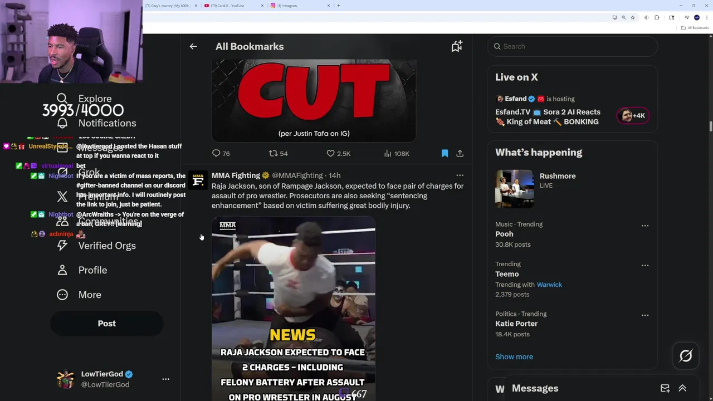Open a new browser tab
Viewport: 713px width, 401px height.
[x=339, y=6]
